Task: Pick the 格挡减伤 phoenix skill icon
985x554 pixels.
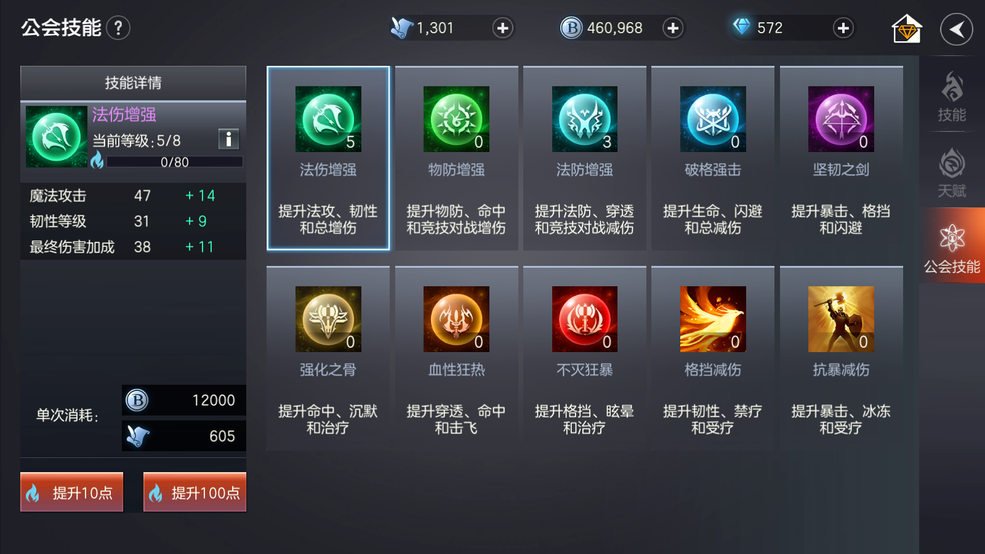Action: point(713,319)
